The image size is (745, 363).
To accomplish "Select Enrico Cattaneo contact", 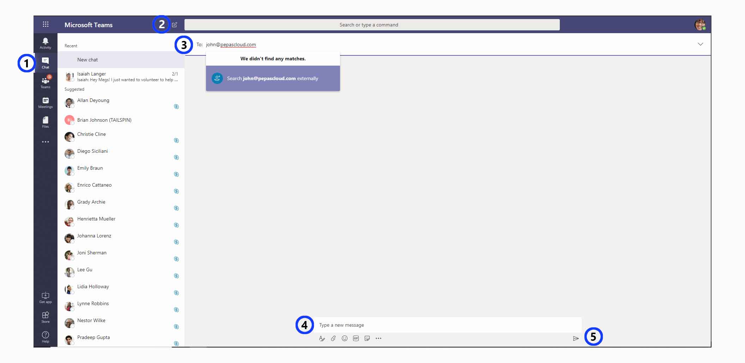I will coord(121,187).
